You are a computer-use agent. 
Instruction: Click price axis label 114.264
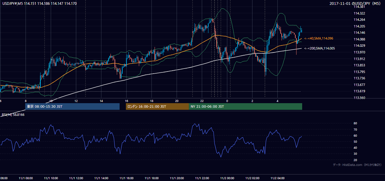359,20
